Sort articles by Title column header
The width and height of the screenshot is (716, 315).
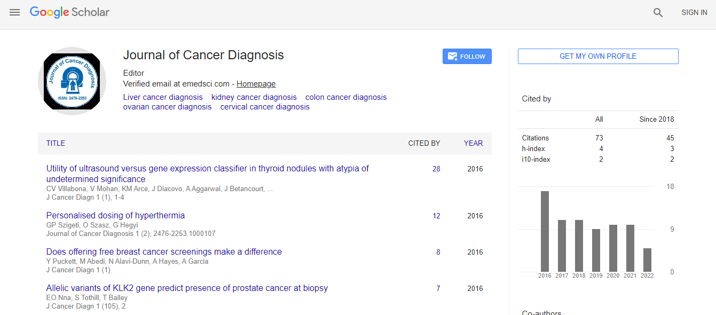56,143
